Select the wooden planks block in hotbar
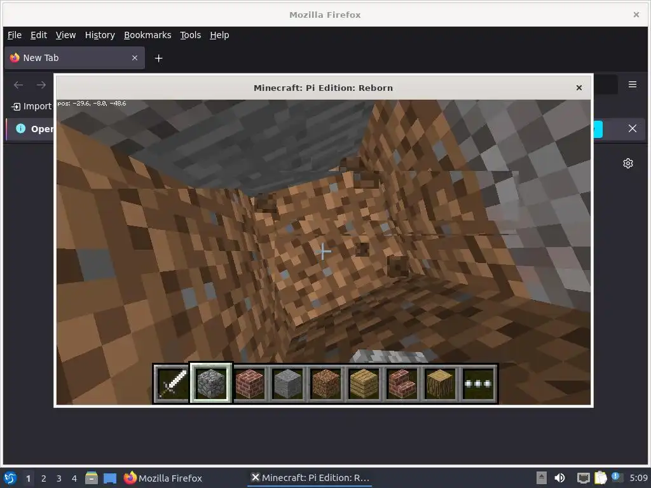Viewport: 651px width, 488px height. tap(364, 384)
